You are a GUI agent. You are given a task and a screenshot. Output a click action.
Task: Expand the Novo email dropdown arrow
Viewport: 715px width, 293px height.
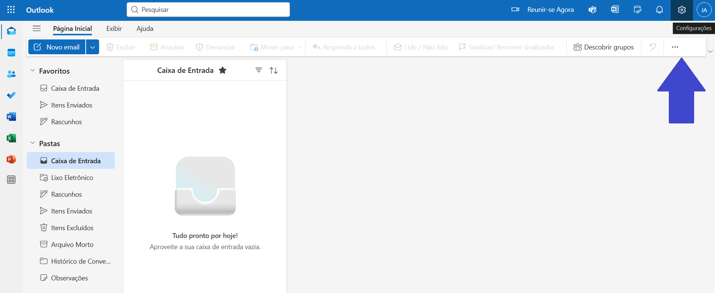click(92, 47)
